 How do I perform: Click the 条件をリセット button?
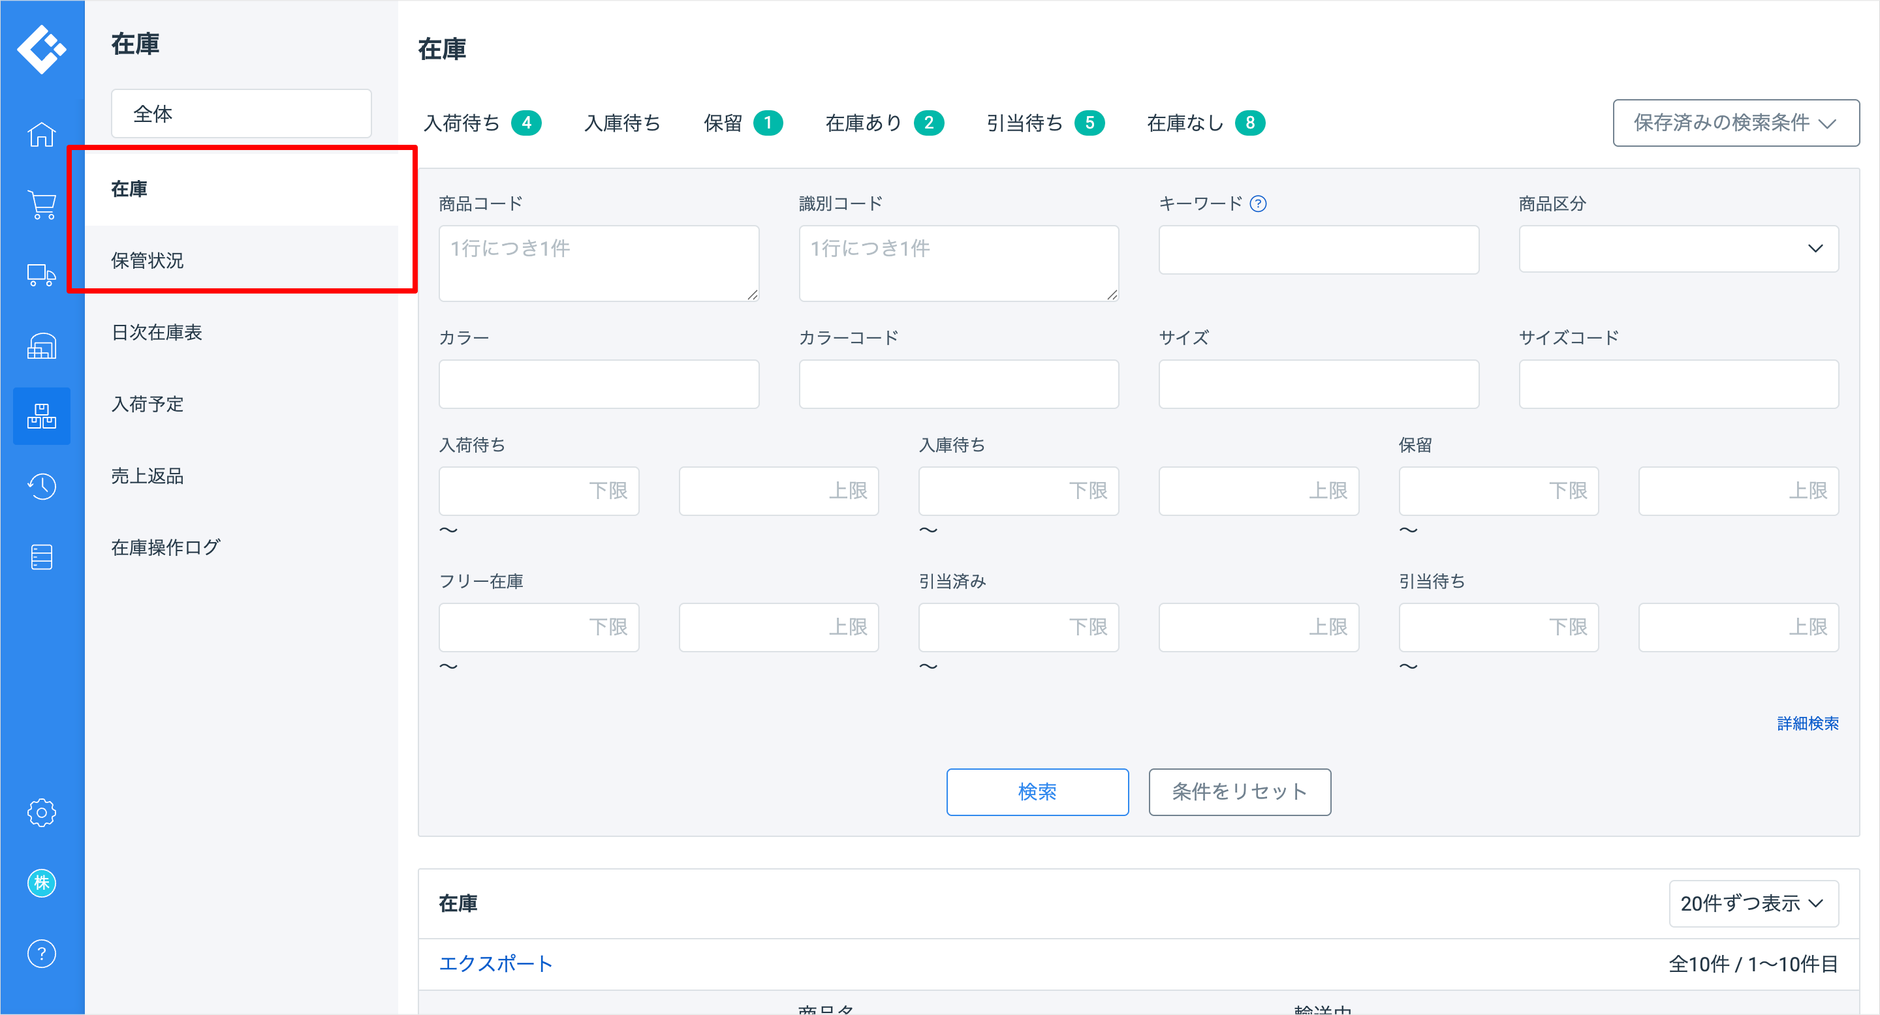point(1239,791)
